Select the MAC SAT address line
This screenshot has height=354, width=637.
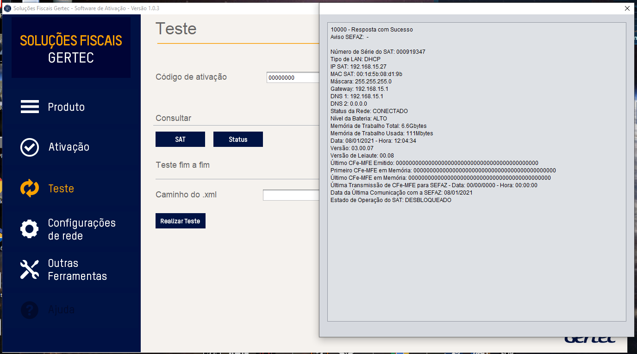click(366, 74)
